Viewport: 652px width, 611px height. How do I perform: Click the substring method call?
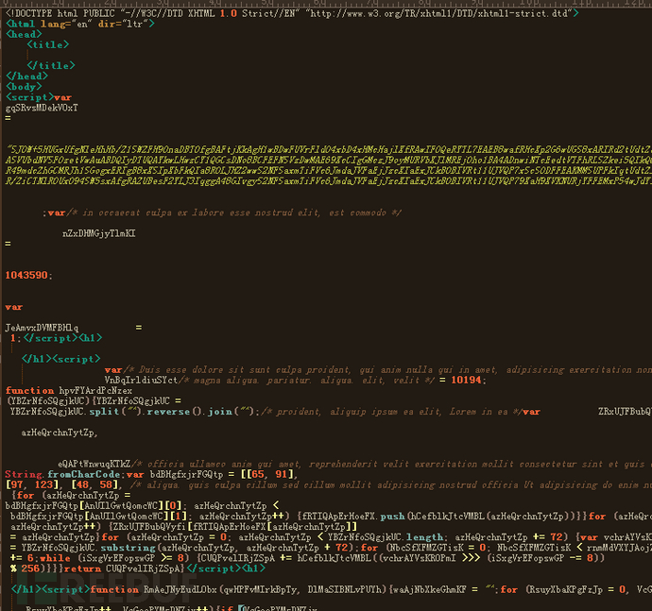coord(129,548)
